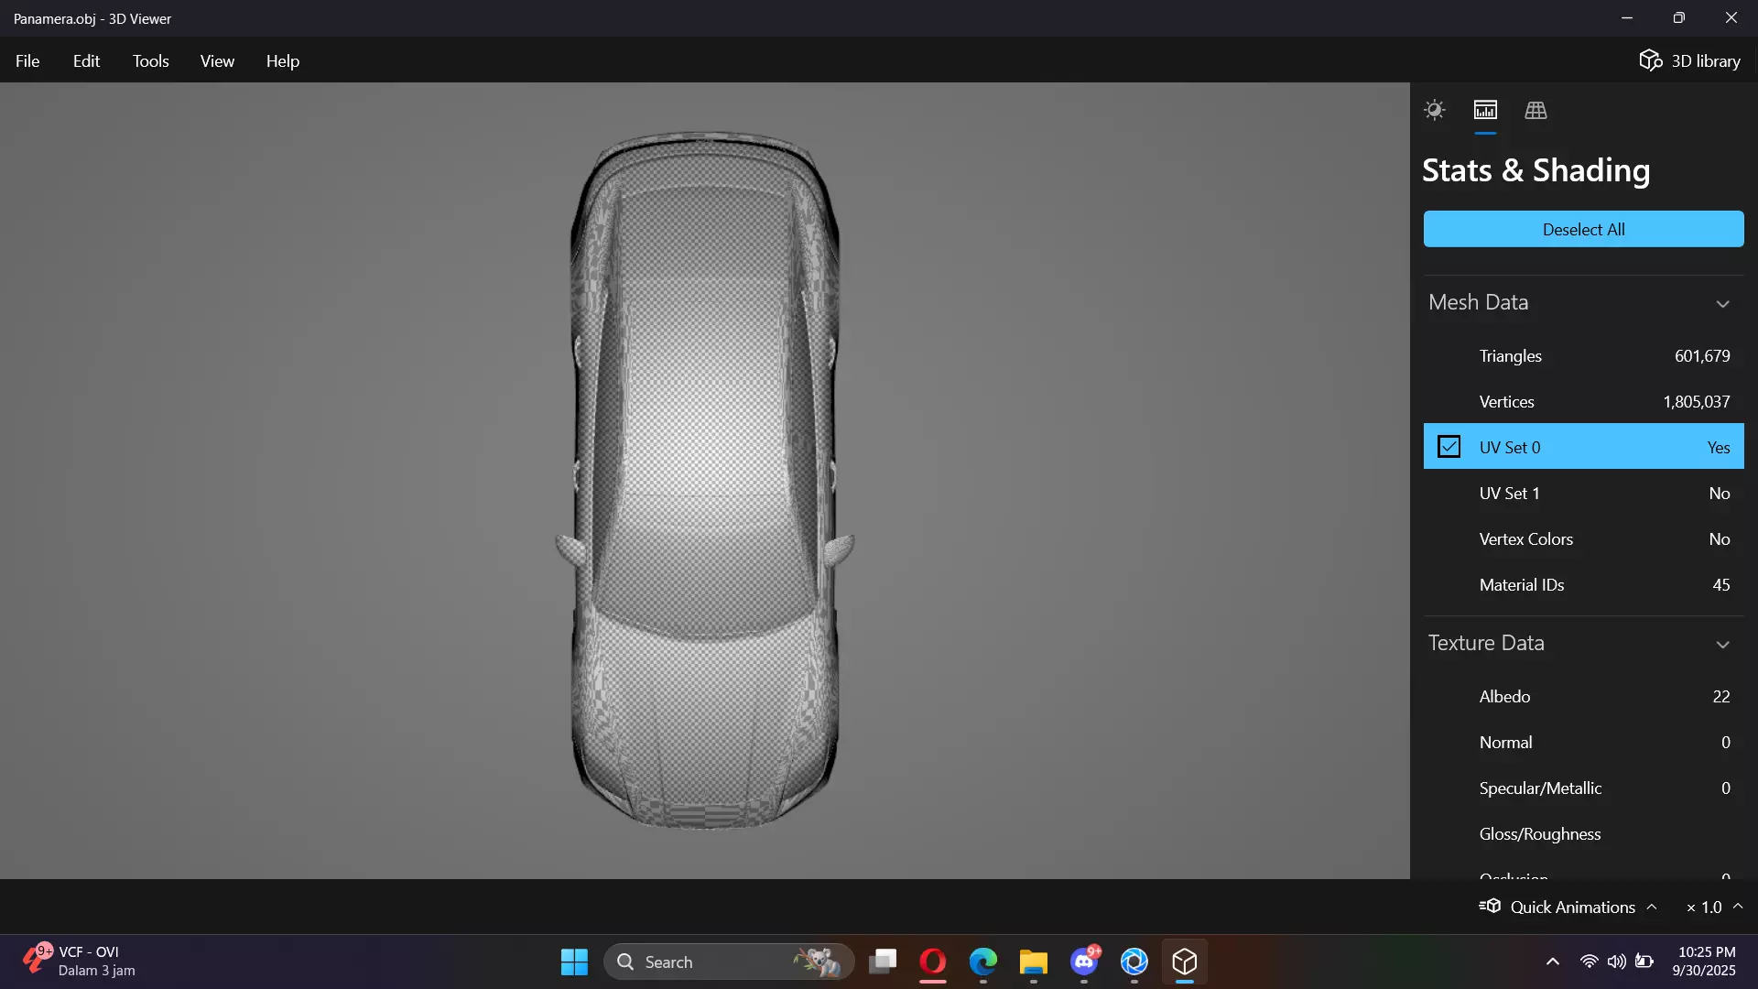Open Microsoft Edge from taskbar
This screenshot has height=989, width=1758.
(983, 962)
